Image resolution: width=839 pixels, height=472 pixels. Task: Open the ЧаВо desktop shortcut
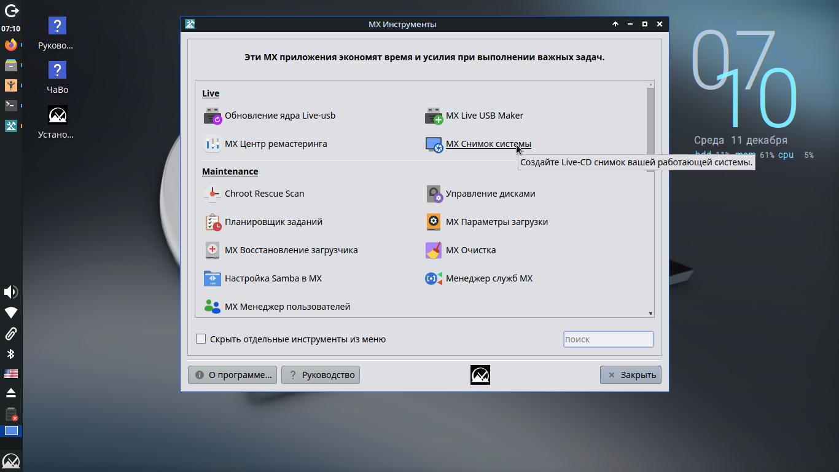pos(57,77)
